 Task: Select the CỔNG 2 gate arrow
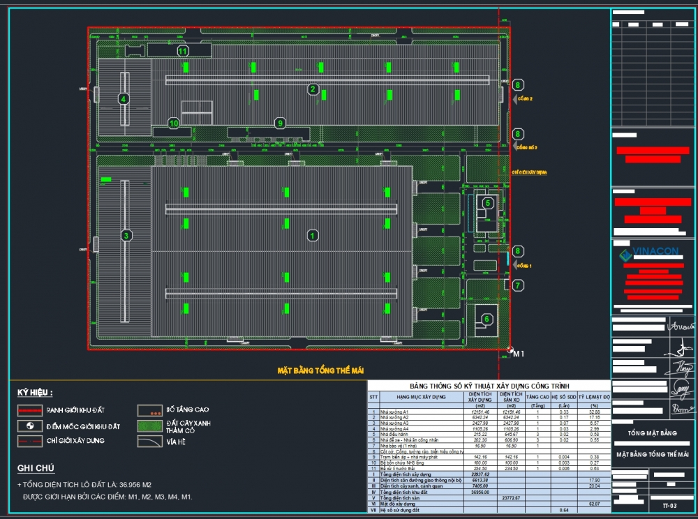[515, 100]
